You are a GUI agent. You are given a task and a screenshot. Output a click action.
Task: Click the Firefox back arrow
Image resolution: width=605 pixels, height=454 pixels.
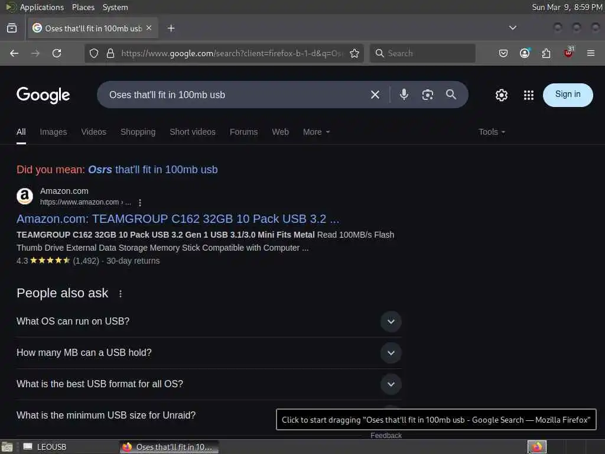point(14,53)
